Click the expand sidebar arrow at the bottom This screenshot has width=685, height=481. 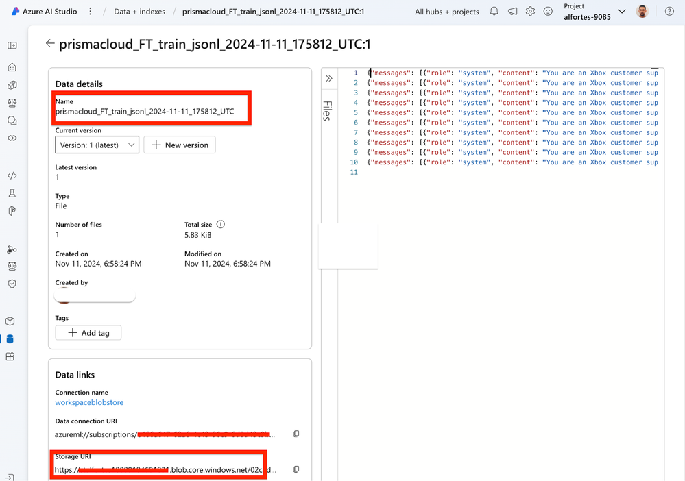[x=10, y=477]
